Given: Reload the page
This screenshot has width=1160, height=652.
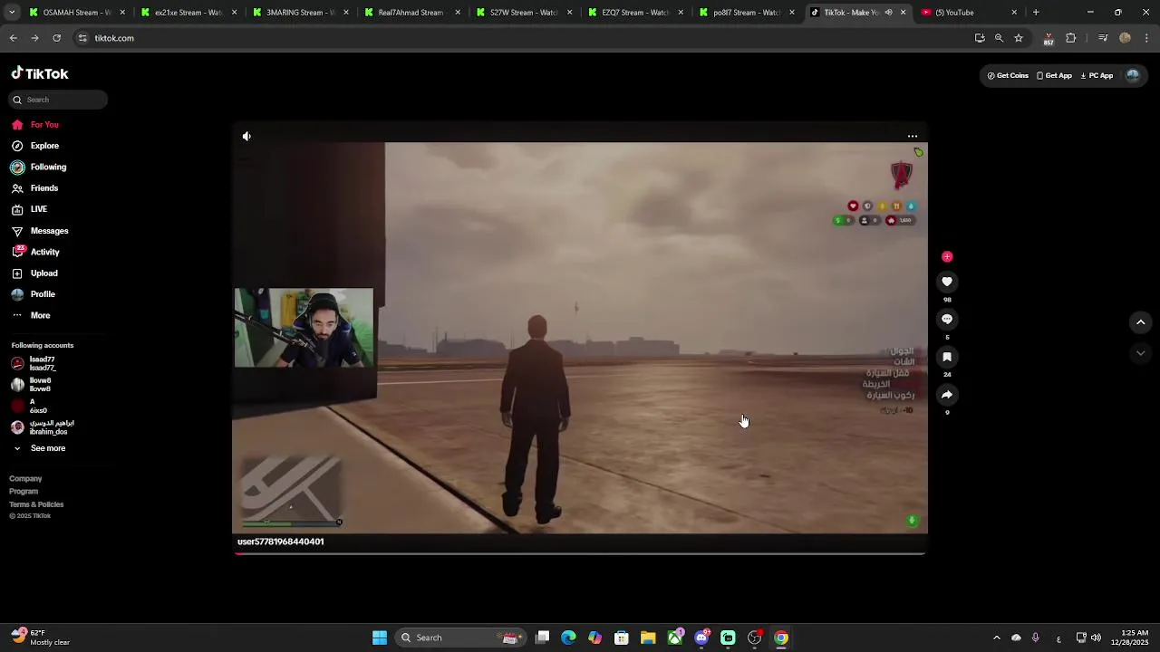Looking at the screenshot, I should click(56, 38).
